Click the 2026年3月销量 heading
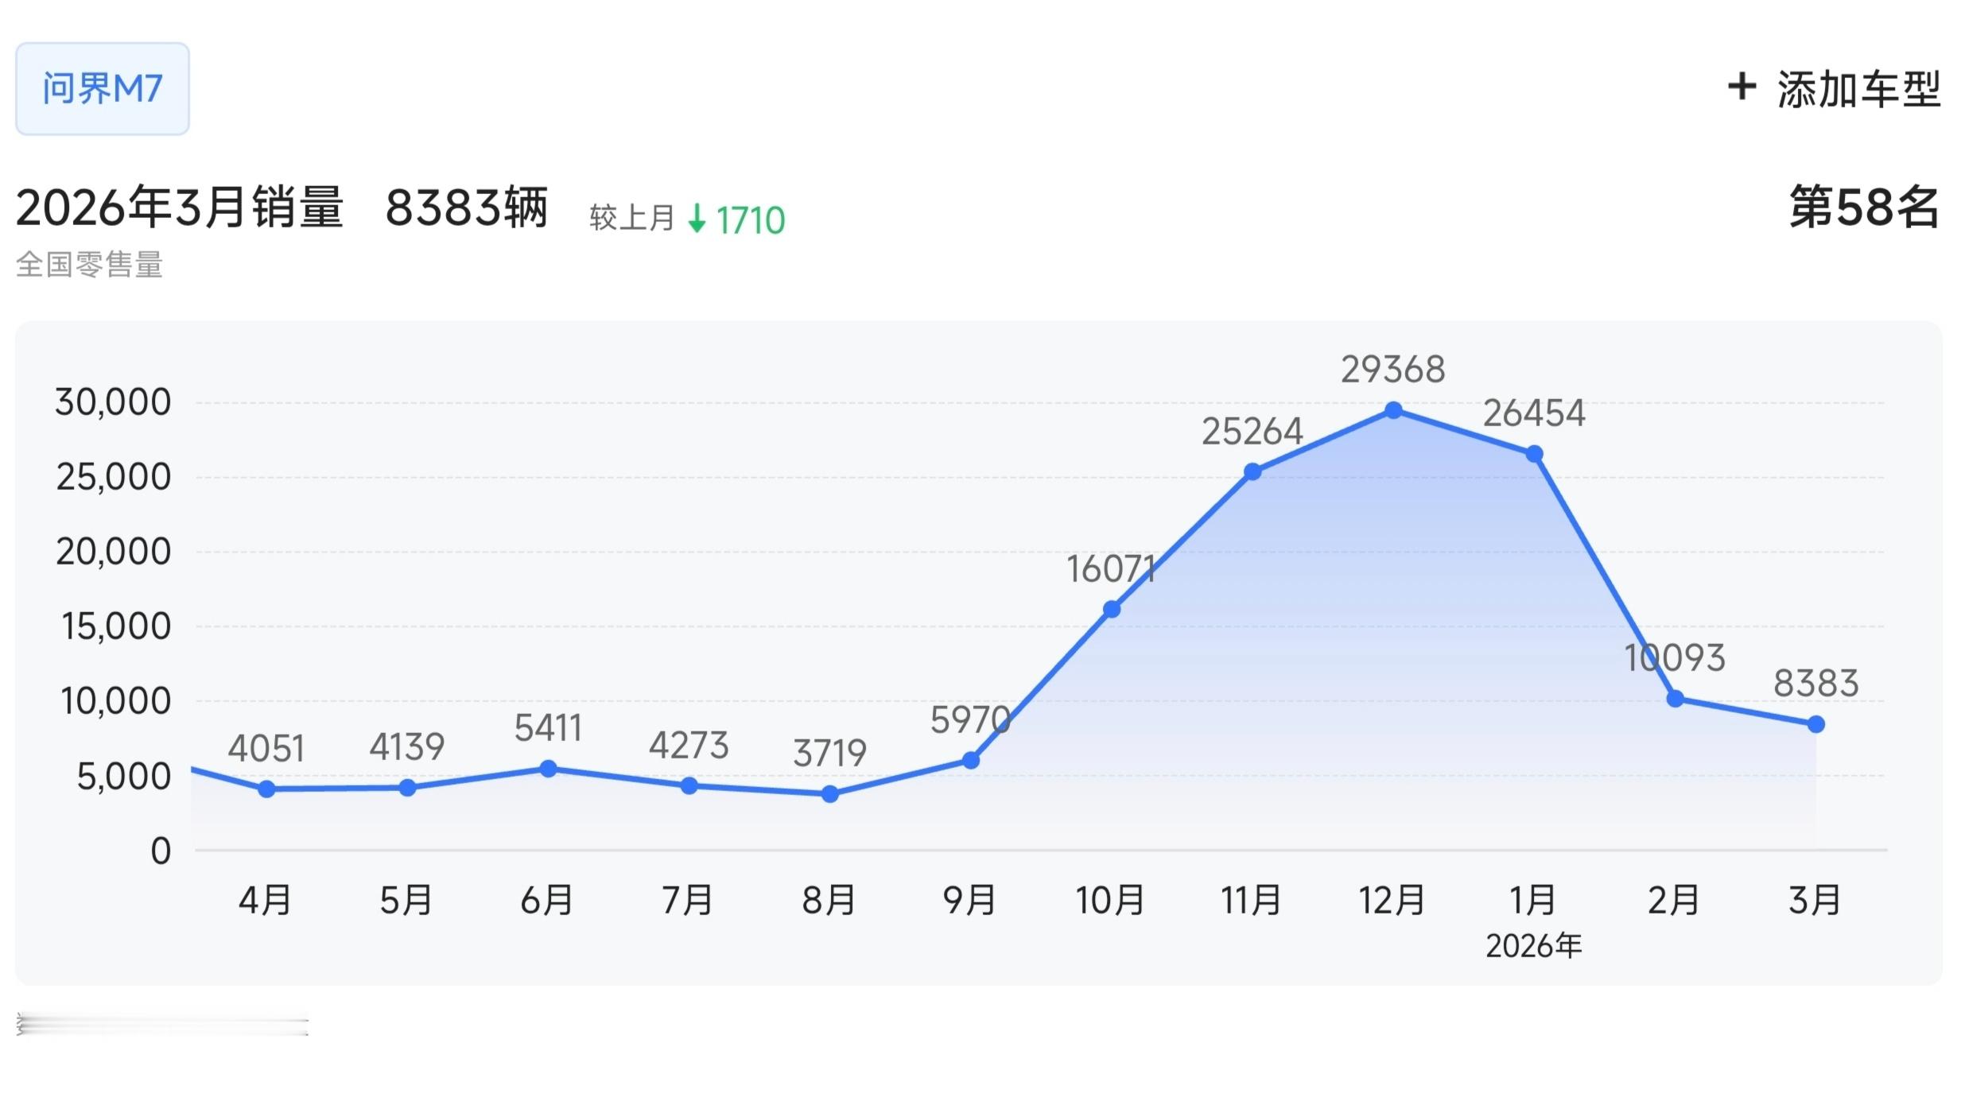This screenshot has width=1965, height=1105. pyautogui.click(x=180, y=207)
